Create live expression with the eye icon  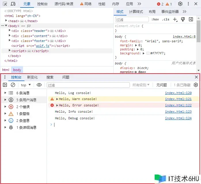click(x=39, y=85)
